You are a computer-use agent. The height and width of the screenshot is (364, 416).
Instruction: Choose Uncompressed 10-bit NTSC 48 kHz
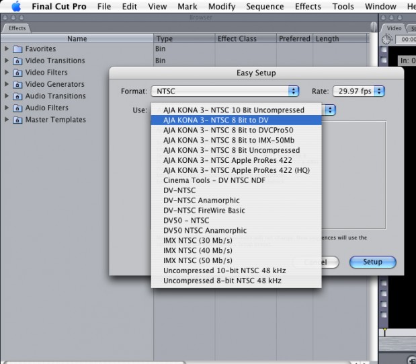[x=236, y=270]
